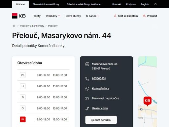Click the bus stop icon on map

(x=141, y=109)
